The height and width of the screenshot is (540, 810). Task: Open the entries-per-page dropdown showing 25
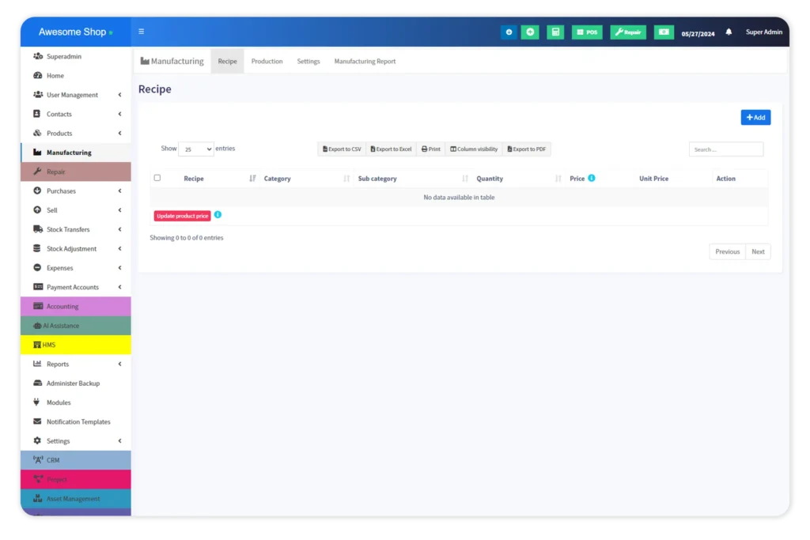tap(196, 149)
